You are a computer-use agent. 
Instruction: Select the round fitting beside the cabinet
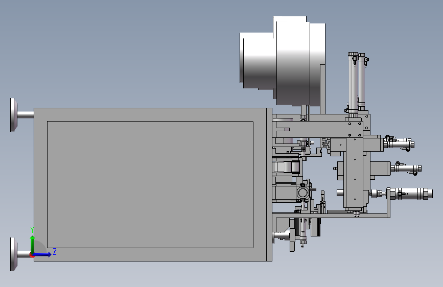(303, 193)
